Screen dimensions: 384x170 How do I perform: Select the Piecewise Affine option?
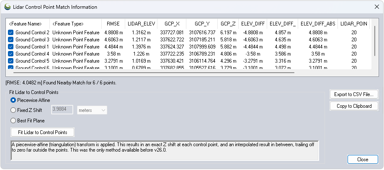coord(13,100)
